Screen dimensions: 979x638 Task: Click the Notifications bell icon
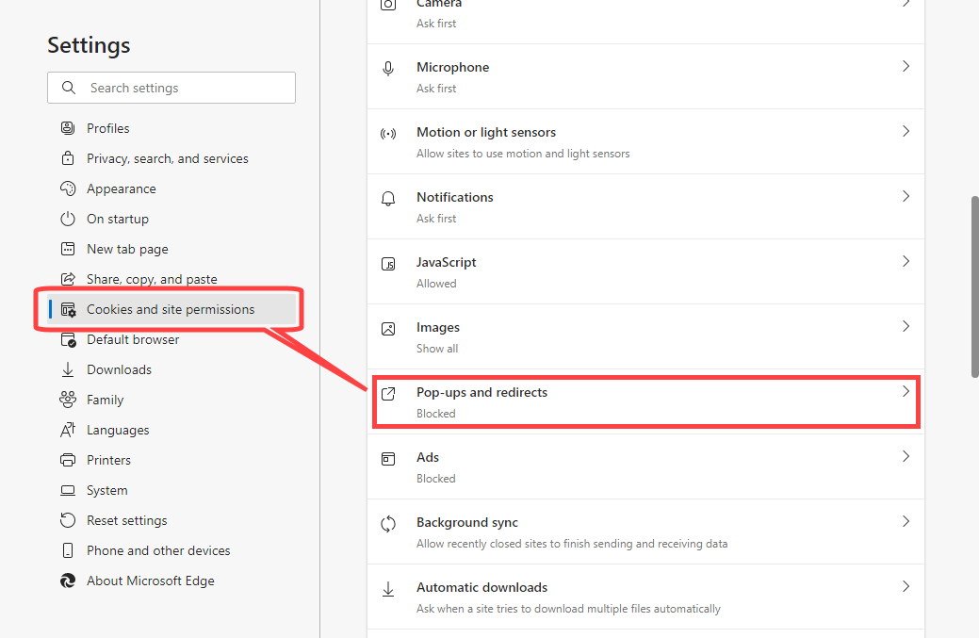[x=387, y=199]
